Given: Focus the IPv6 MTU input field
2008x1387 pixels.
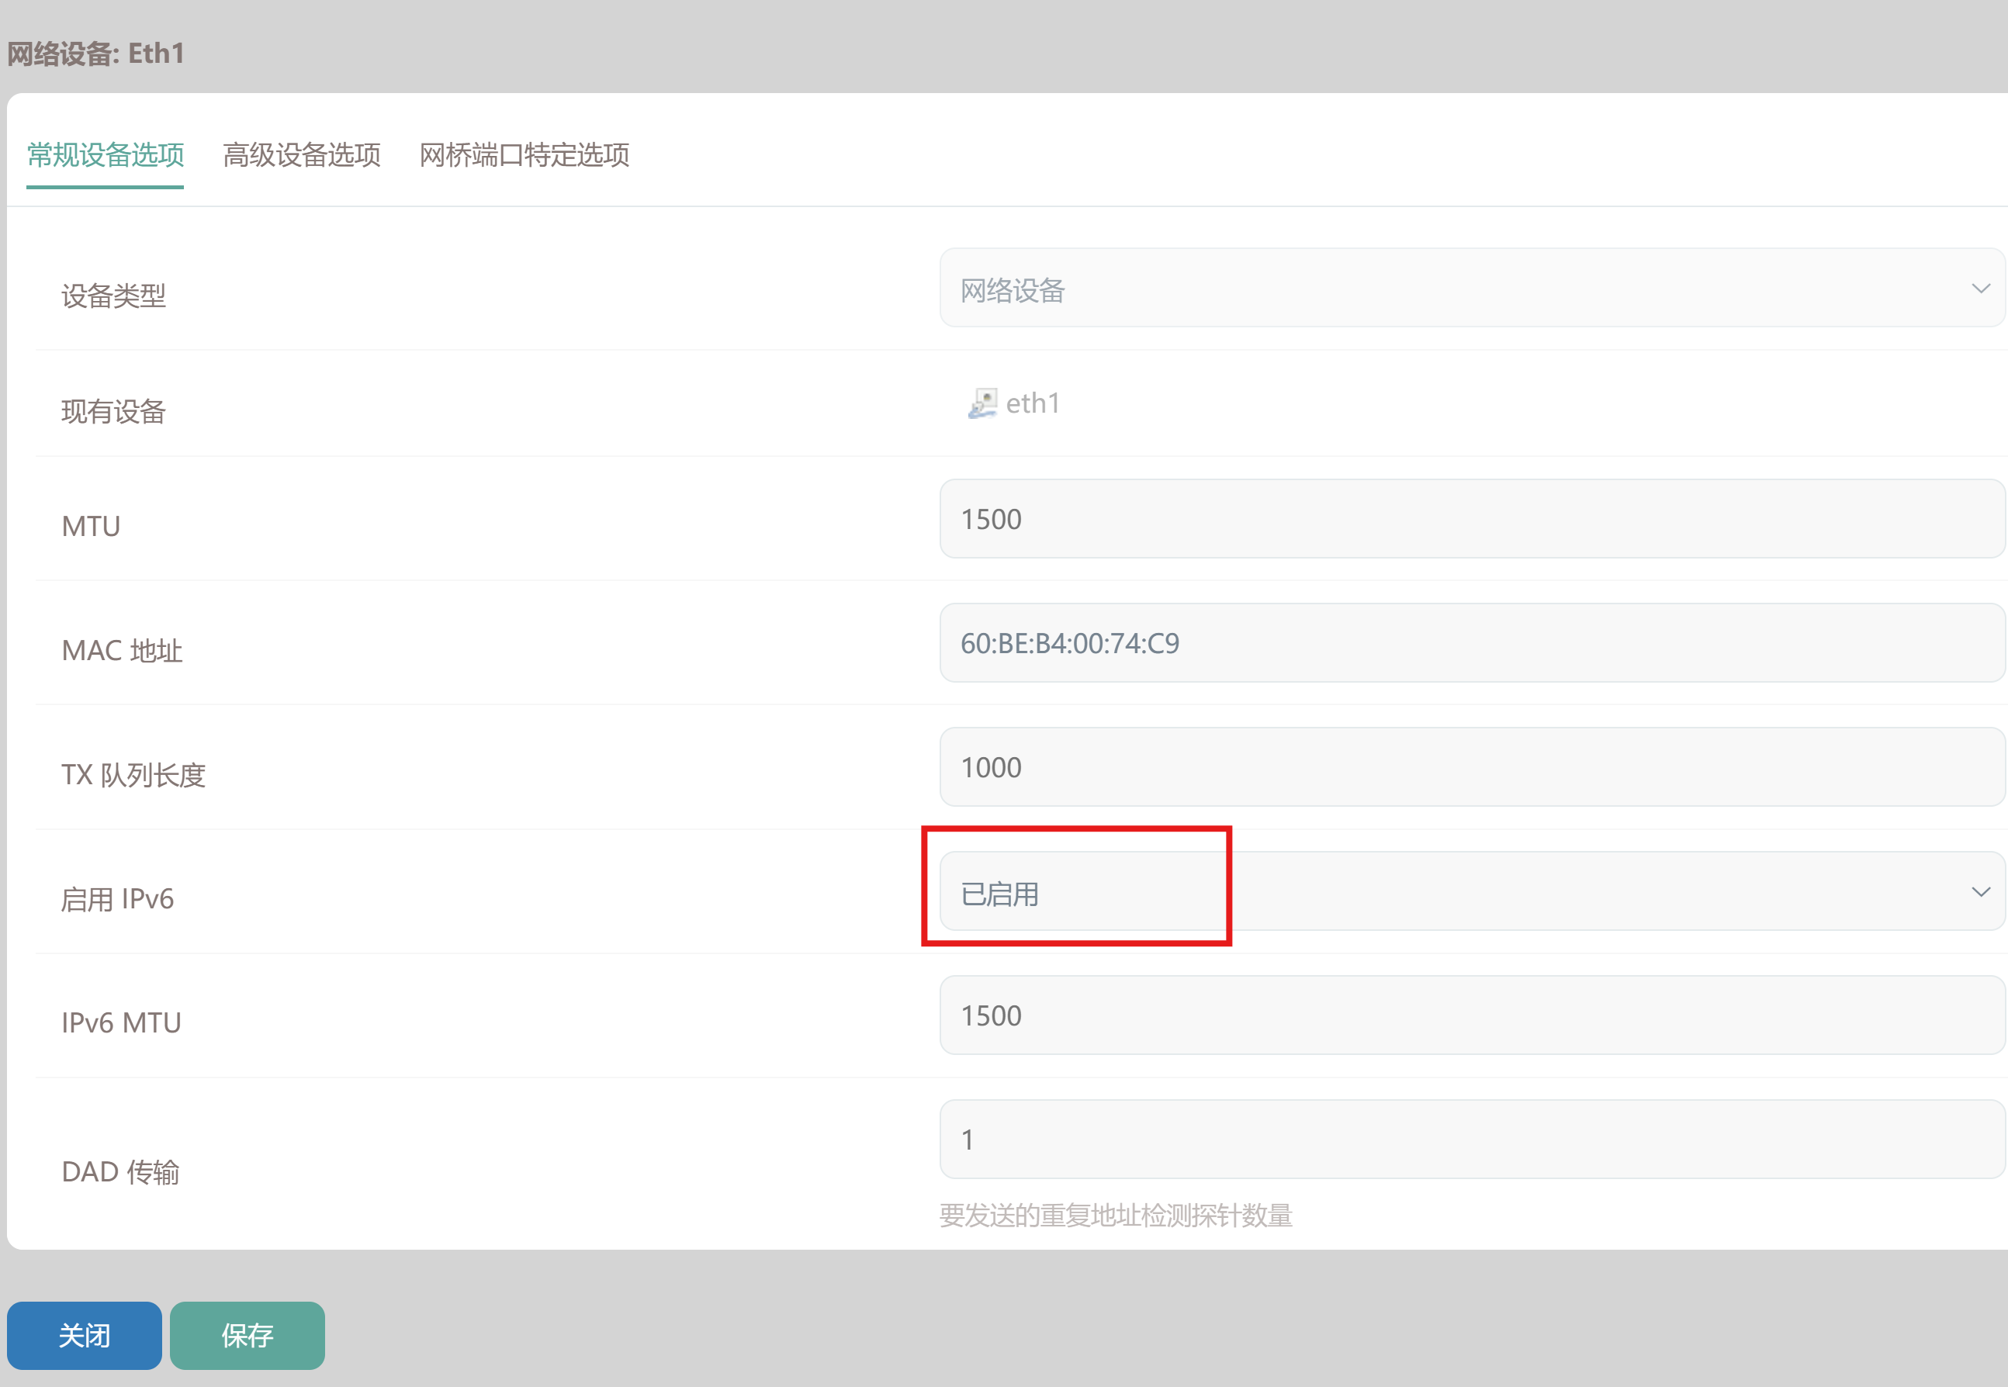Looking at the screenshot, I should coord(1472,1015).
